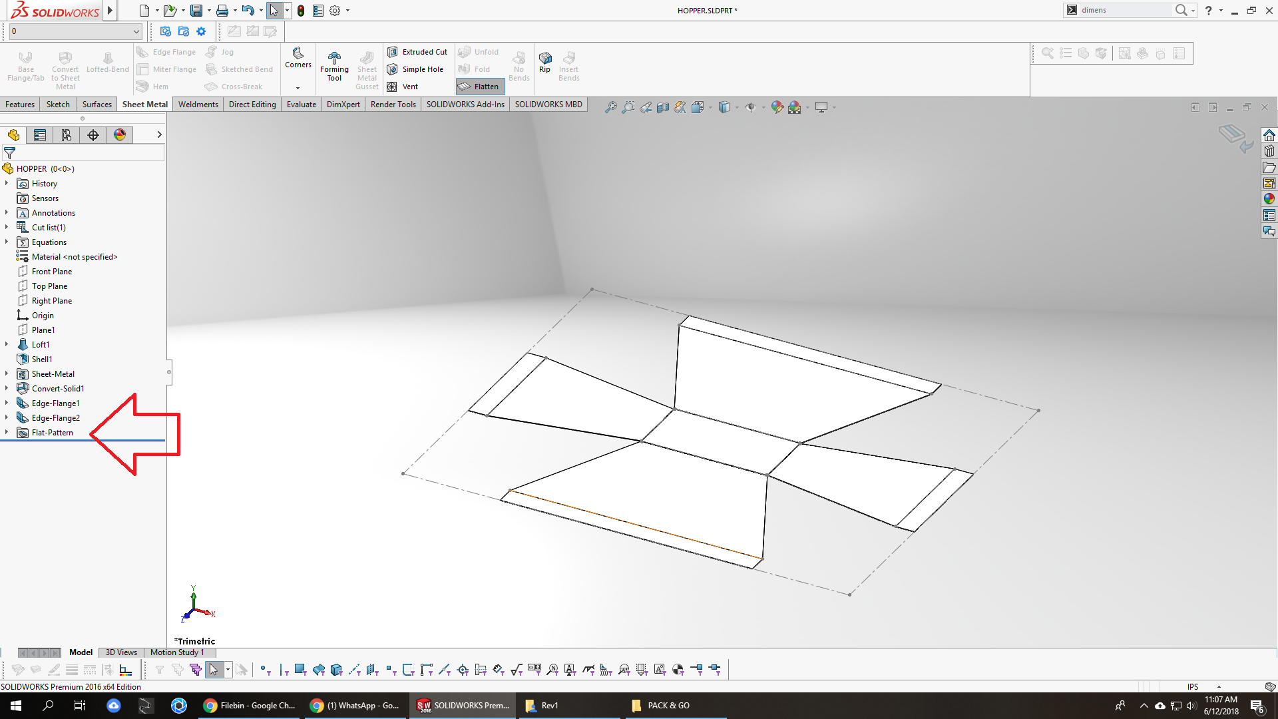Open the DisplayManager color wheel tab

[120, 135]
